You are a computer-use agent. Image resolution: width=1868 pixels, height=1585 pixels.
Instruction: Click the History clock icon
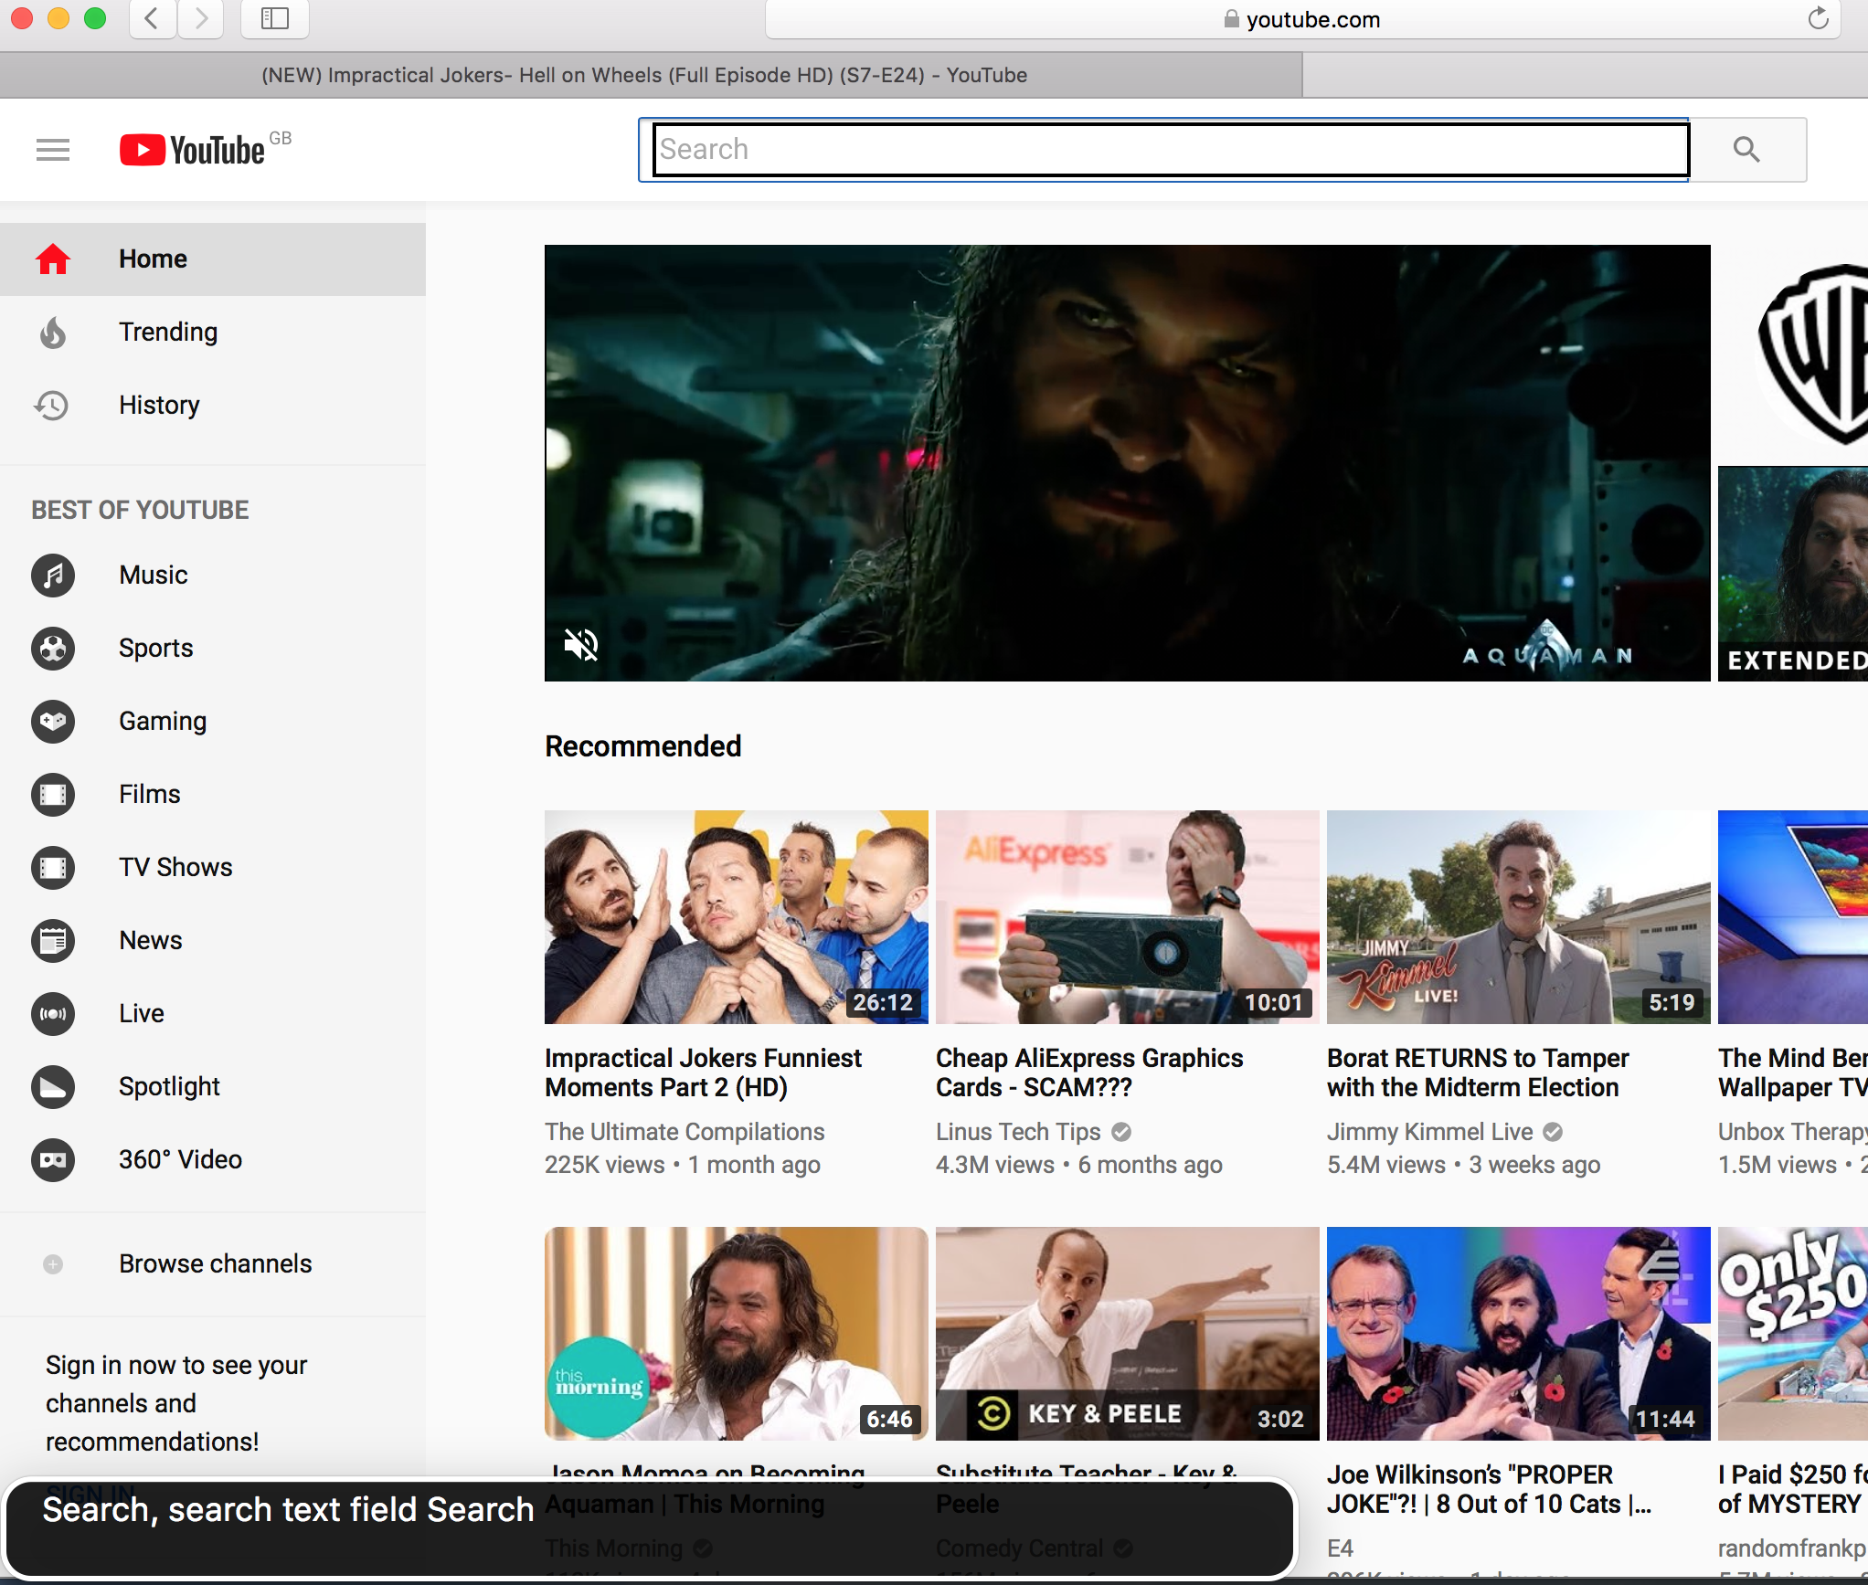(52, 406)
